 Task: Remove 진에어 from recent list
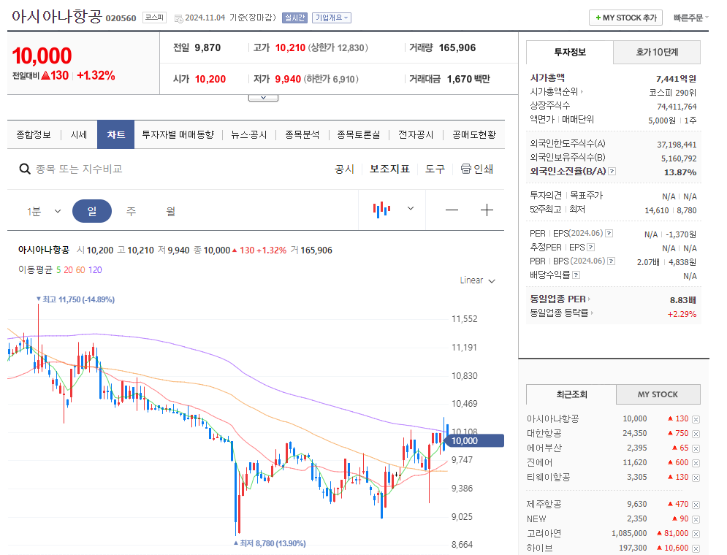696,463
